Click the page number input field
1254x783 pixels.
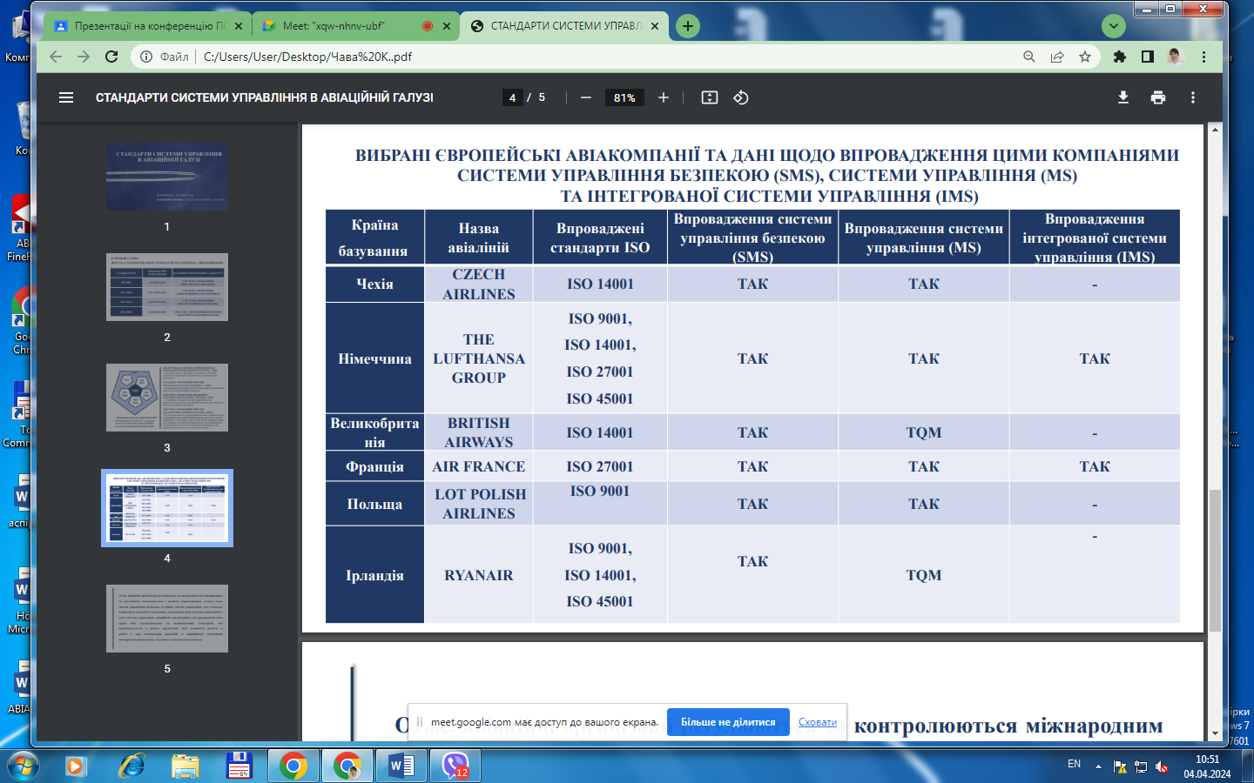513,97
